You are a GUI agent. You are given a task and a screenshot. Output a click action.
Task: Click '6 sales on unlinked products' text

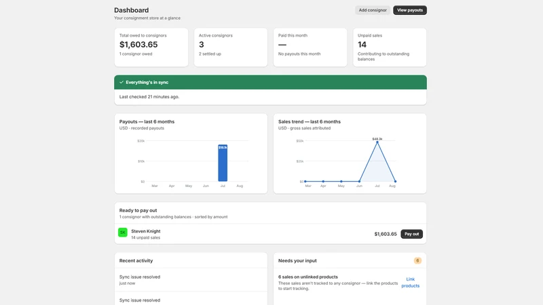pyautogui.click(x=308, y=277)
